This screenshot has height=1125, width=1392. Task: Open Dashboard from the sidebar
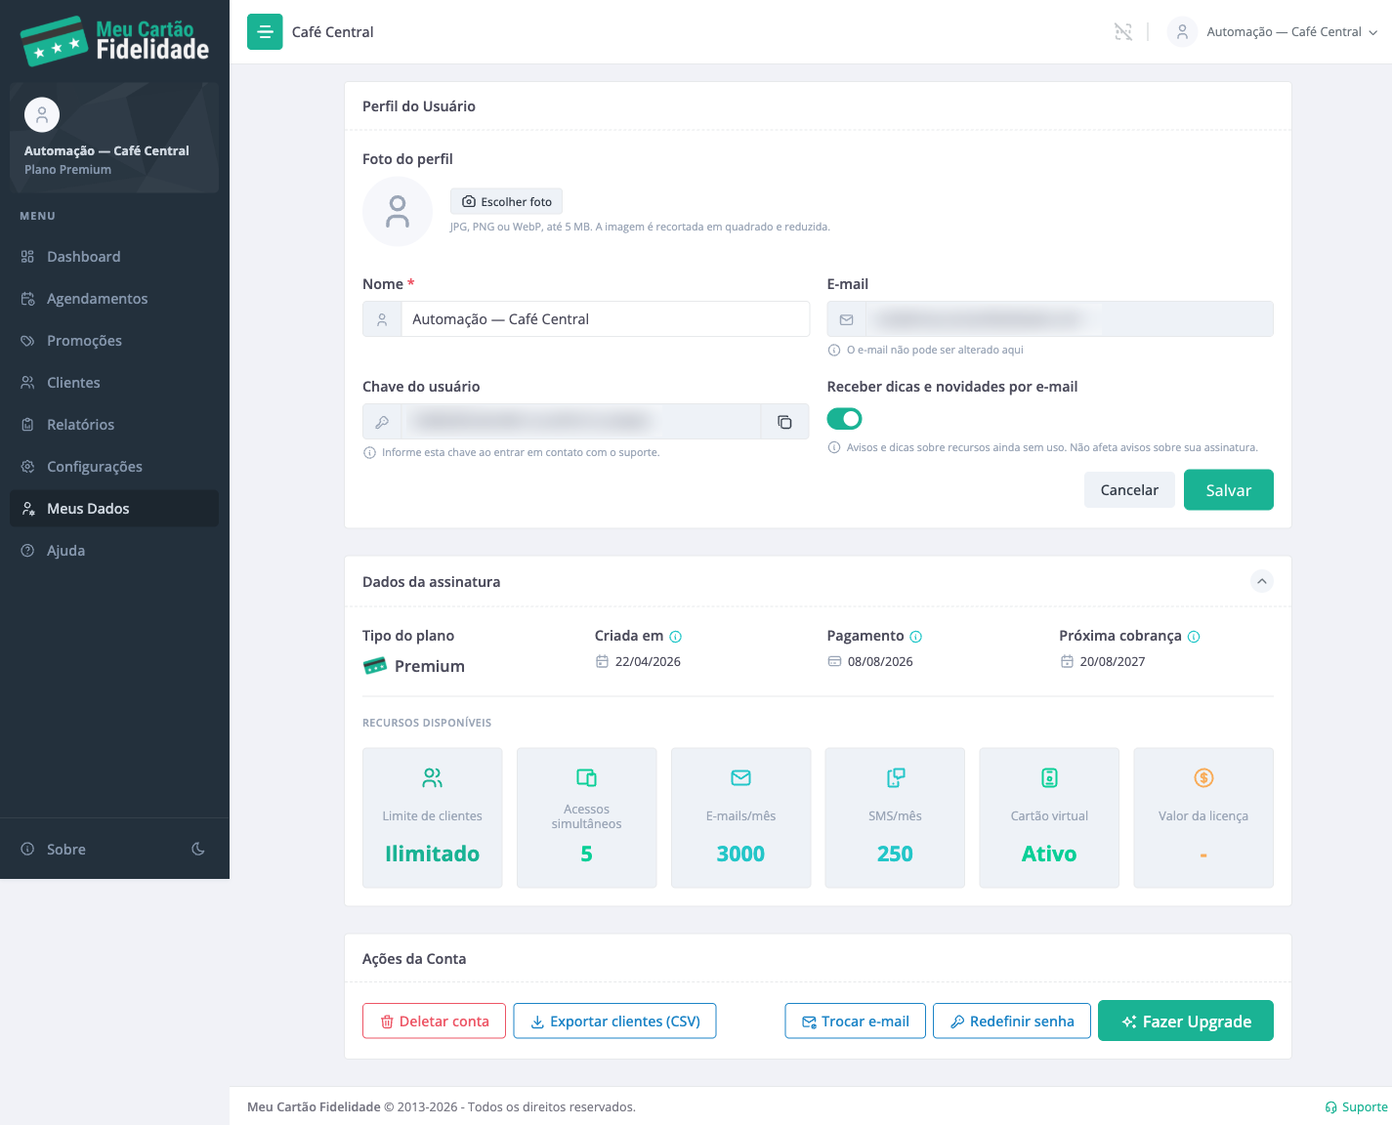pyautogui.click(x=114, y=257)
